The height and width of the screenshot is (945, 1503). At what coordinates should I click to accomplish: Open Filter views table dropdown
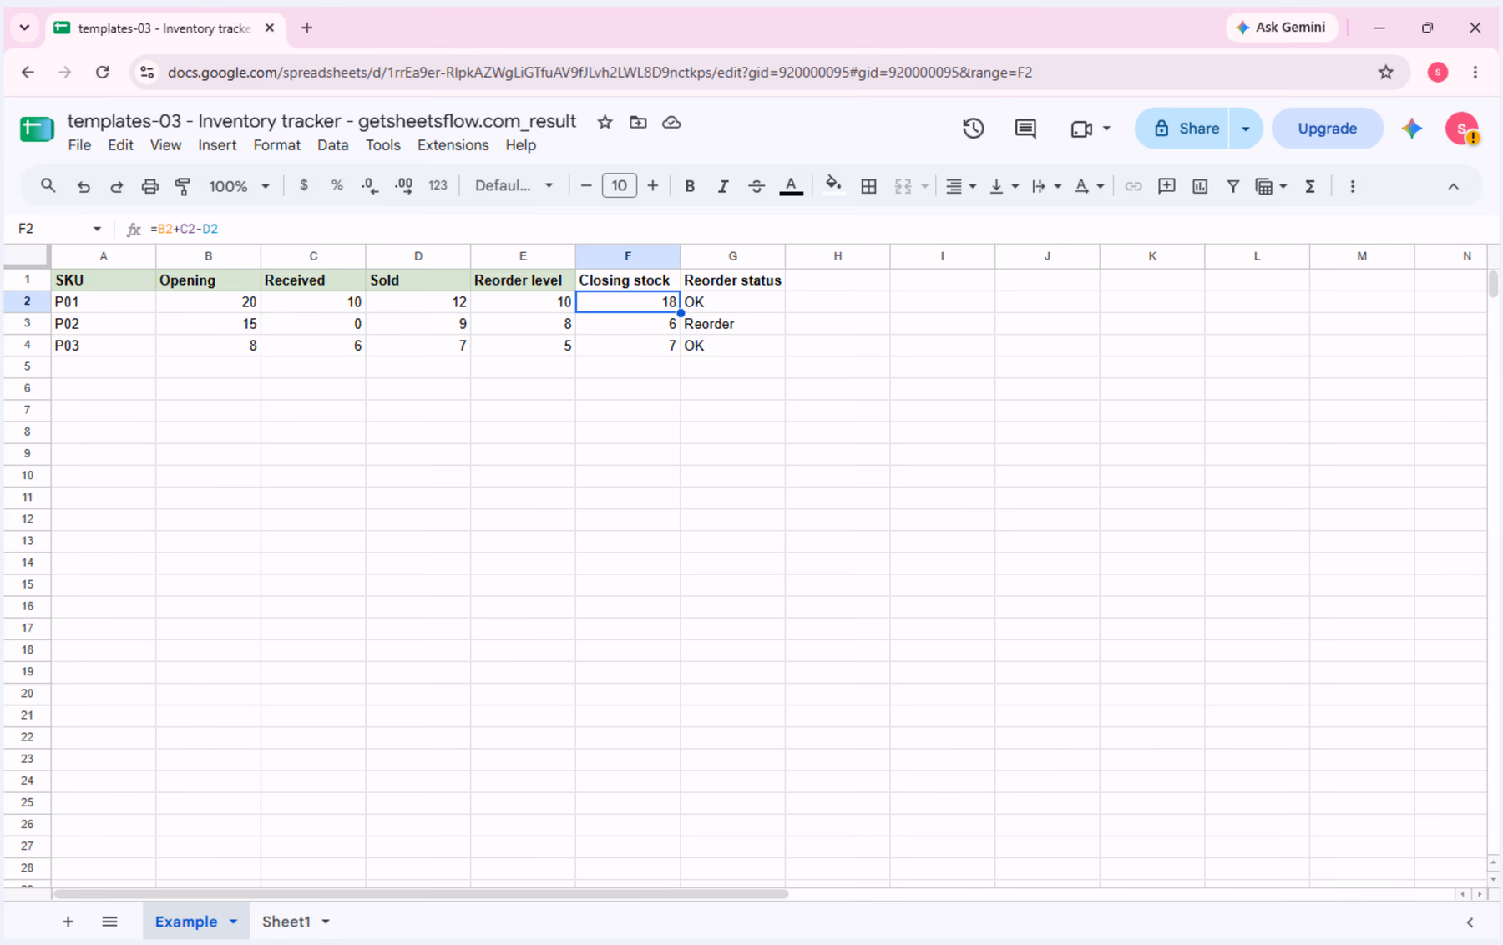tap(1271, 186)
